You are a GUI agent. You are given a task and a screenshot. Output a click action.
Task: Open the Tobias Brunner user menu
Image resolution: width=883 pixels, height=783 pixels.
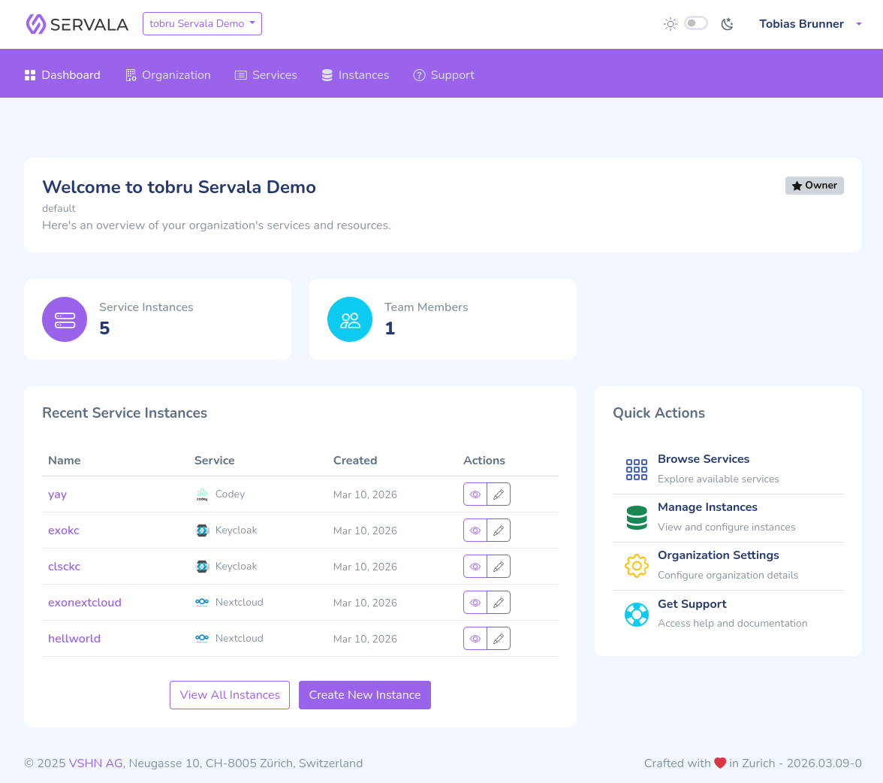coord(809,24)
